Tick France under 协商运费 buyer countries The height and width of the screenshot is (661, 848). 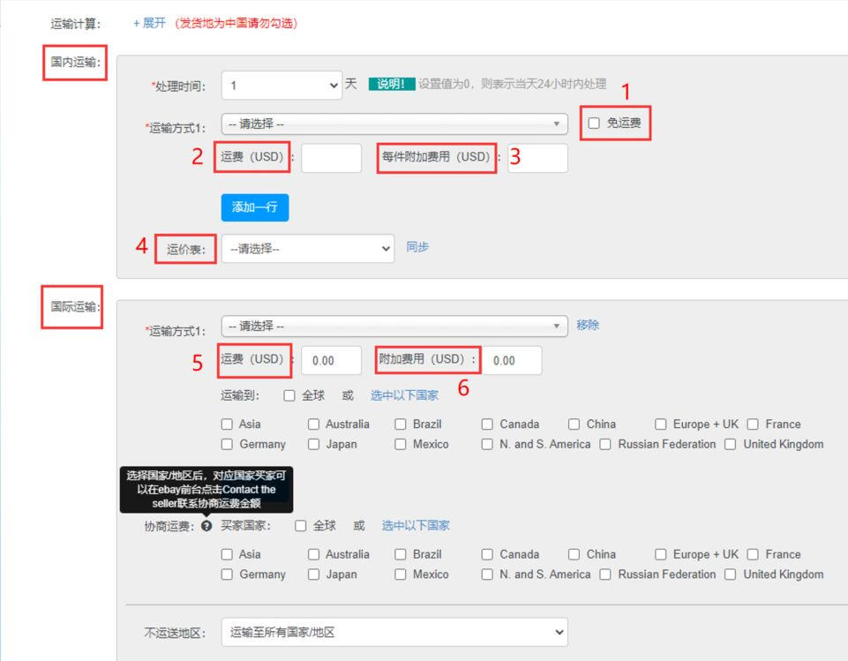[753, 554]
